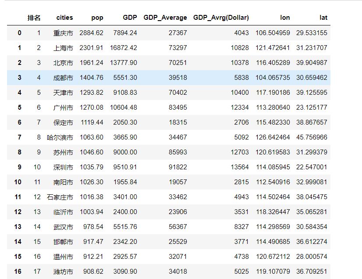
Task: Click the lat column header
Action: 323,18
